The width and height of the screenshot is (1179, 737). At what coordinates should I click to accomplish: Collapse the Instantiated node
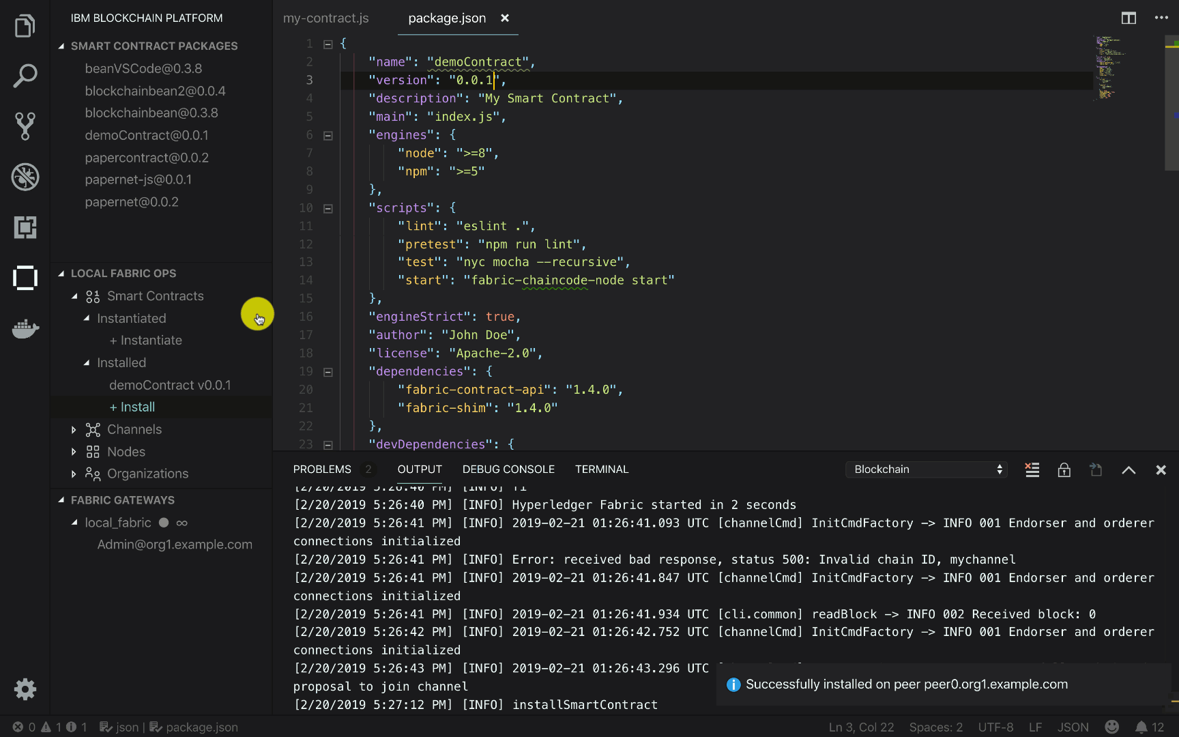tap(87, 318)
